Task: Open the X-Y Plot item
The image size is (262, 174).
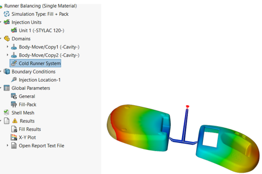Action: 27,137
